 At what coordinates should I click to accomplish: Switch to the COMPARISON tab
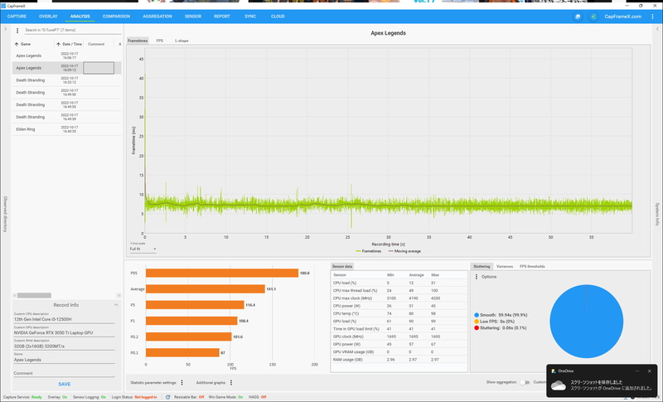tap(116, 17)
